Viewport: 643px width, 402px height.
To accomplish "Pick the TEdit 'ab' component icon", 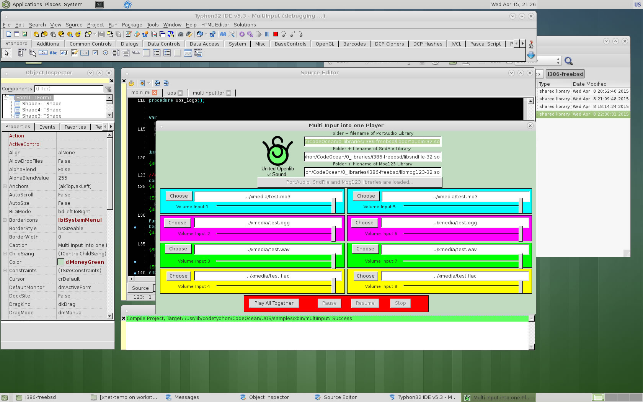I will pyautogui.click(x=64, y=53).
